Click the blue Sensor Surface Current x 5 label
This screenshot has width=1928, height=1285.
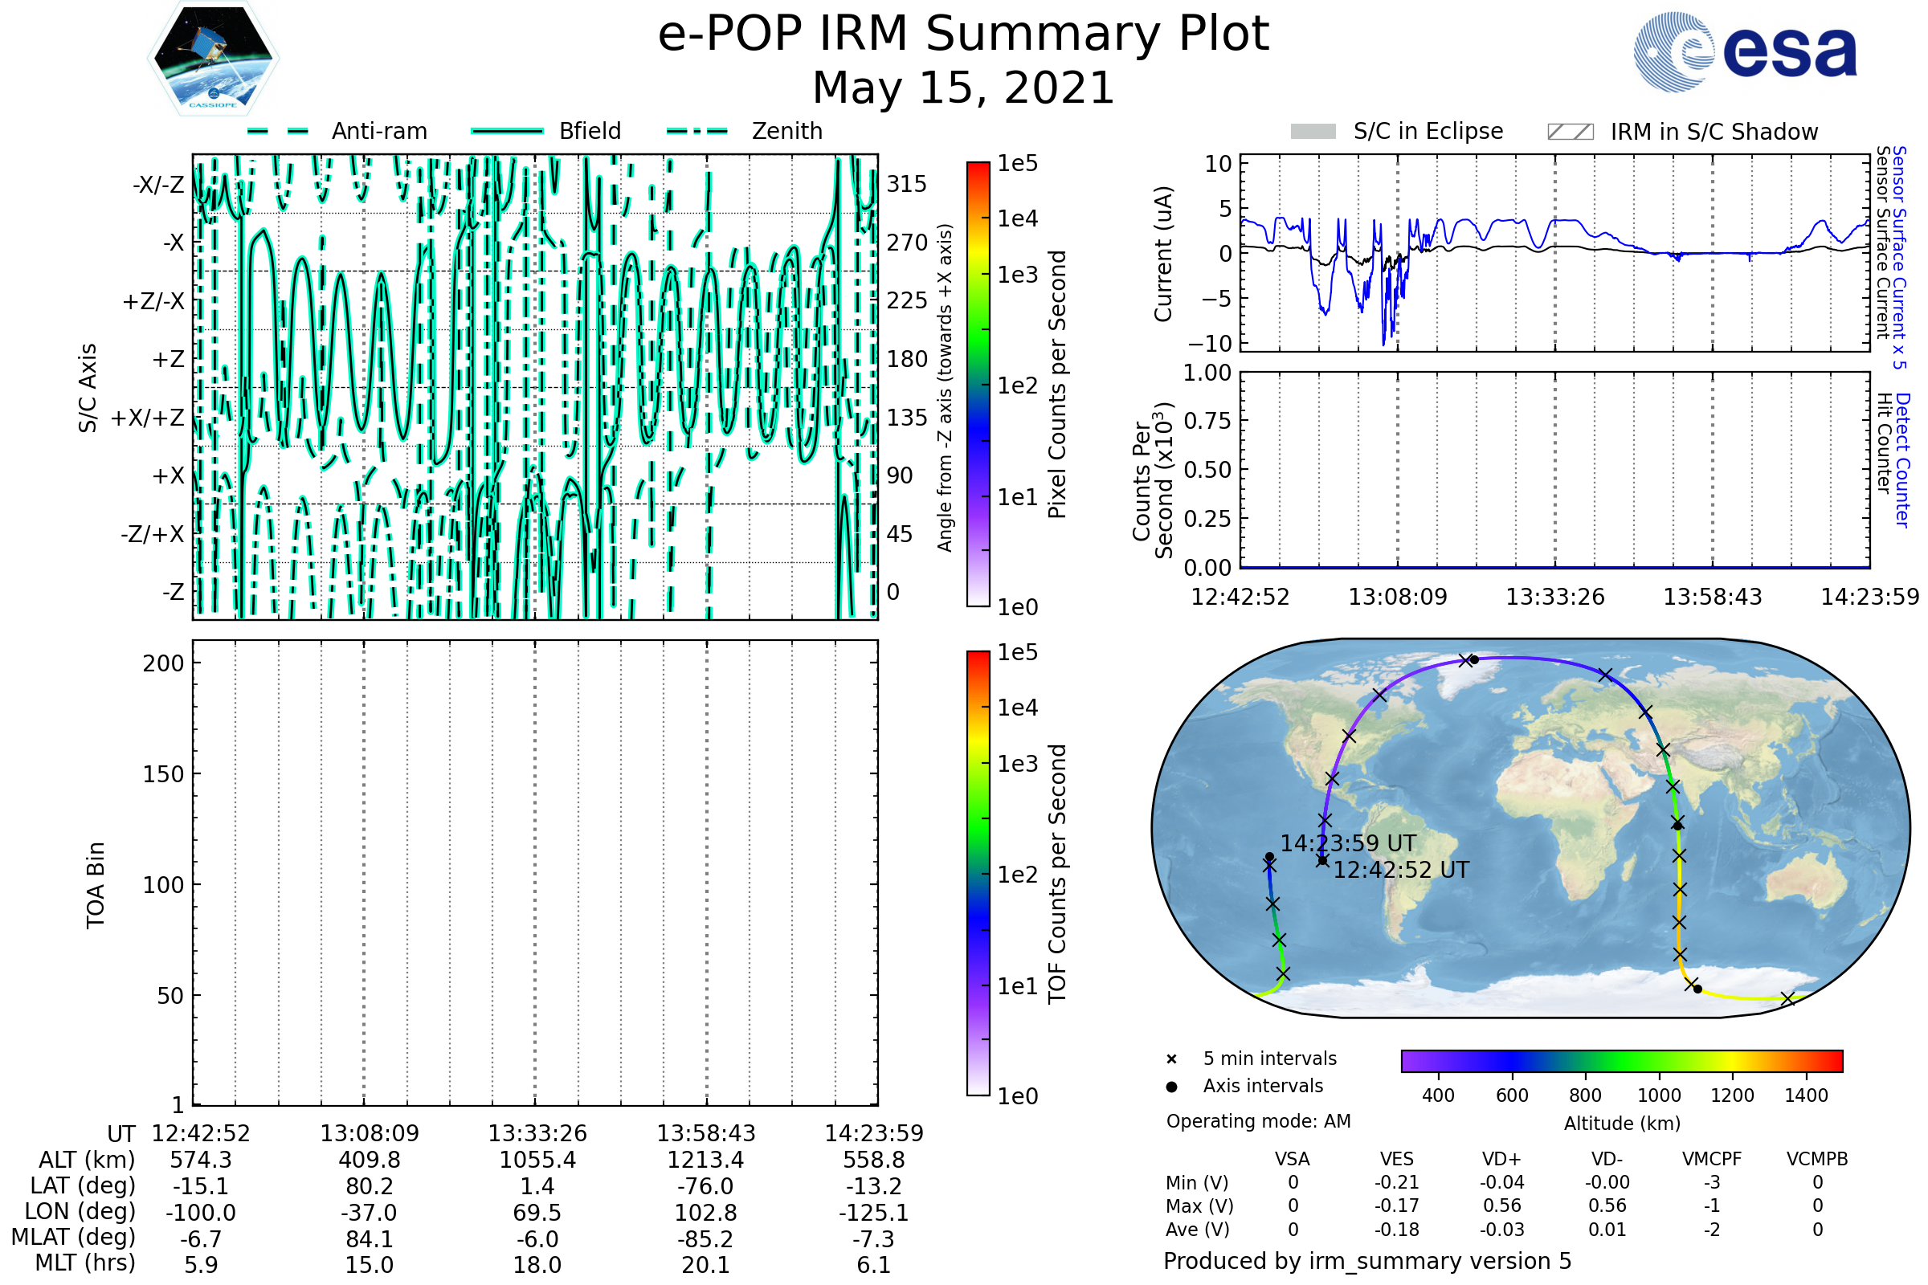(1898, 257)
